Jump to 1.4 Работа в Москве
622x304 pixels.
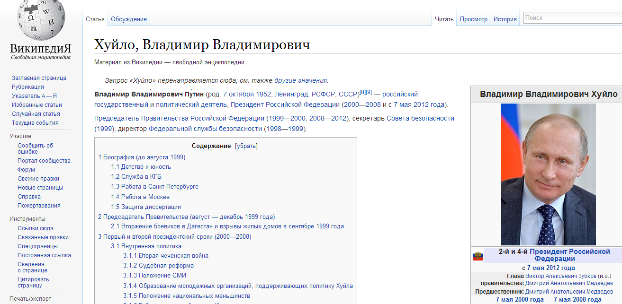pyautogui.click(x=140, y=197)
